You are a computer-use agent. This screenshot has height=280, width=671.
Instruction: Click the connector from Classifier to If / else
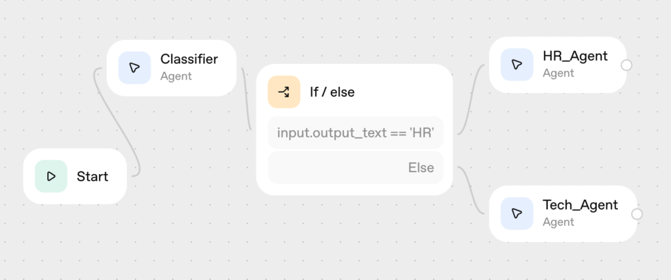(246, 98)
